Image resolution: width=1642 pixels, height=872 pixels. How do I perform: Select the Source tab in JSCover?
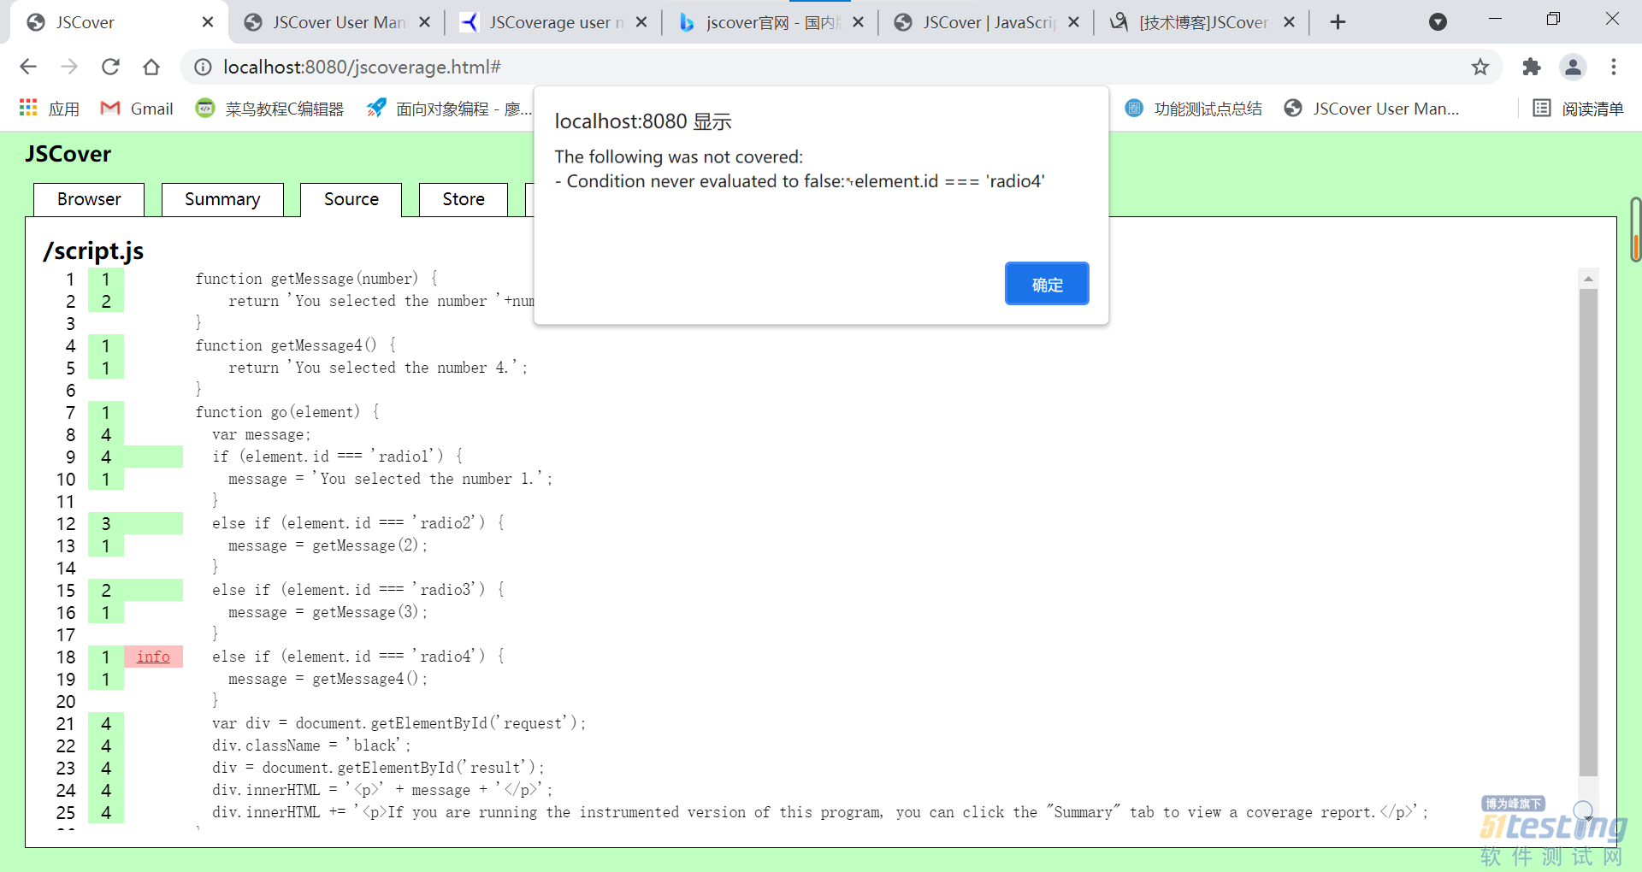pos(351,199)
